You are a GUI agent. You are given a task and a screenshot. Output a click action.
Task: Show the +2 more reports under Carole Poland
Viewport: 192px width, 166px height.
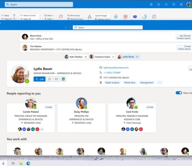(42, 129)
